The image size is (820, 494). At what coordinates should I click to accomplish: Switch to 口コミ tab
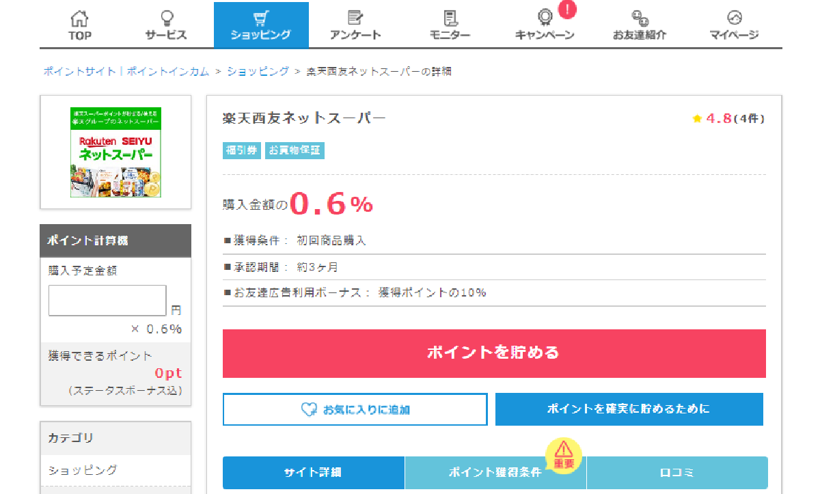[677, 473]
